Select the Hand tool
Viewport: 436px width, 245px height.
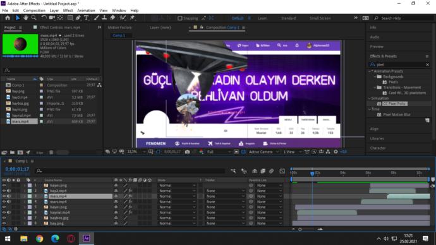click(x=25, y=18)
